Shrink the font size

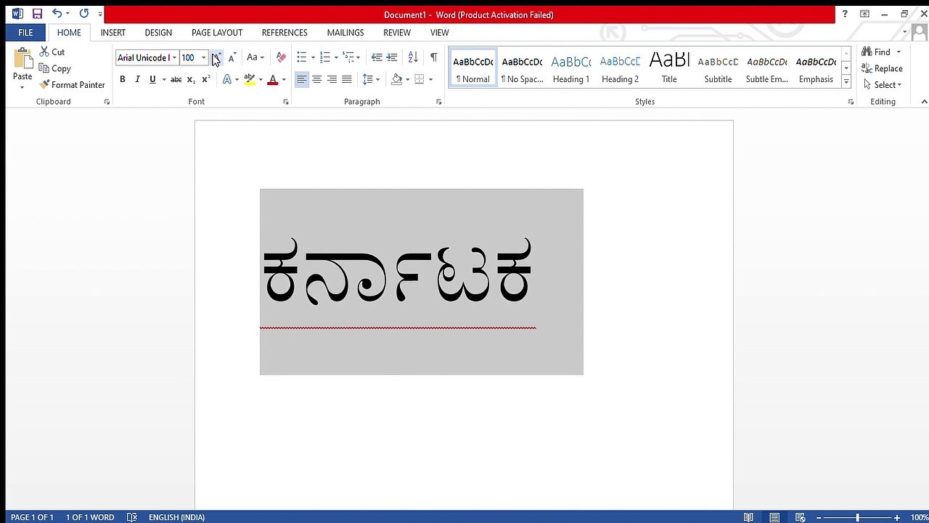pyautogui.click(x=232, y=57)
